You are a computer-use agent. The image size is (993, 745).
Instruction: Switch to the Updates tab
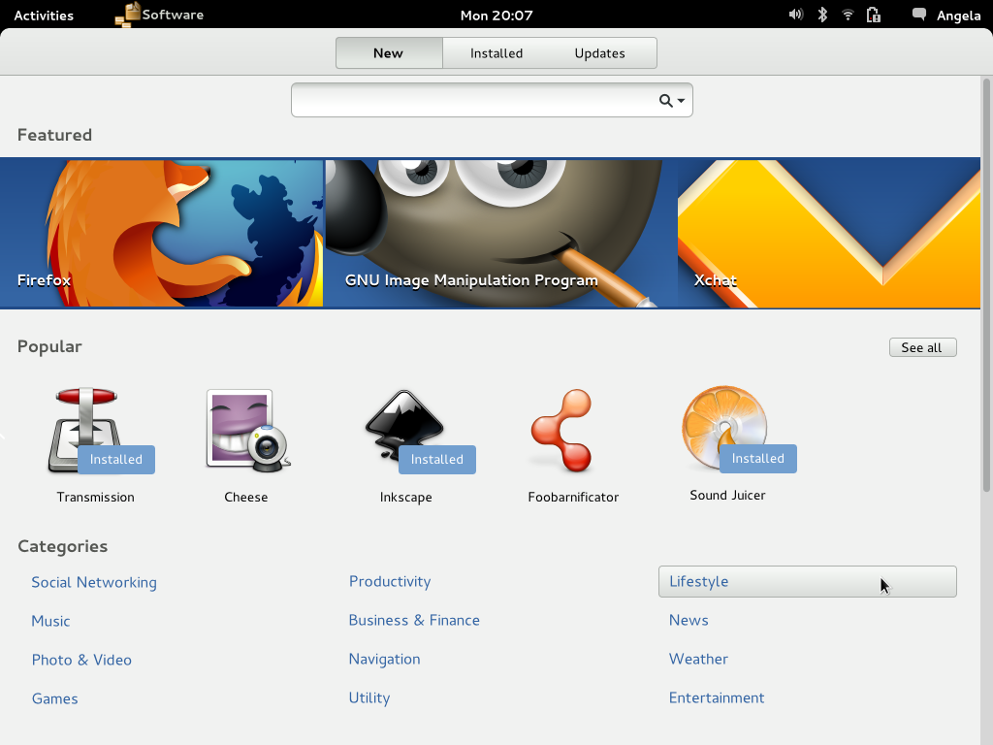tap(599, 53)
